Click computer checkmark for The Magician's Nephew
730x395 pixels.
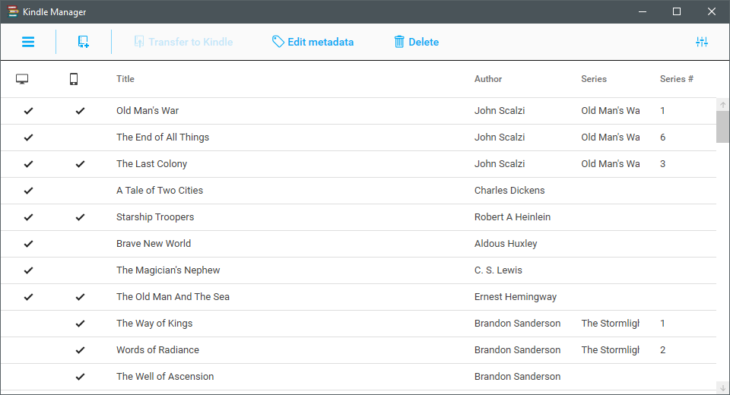pyautogui.click(x=28, y=270)
